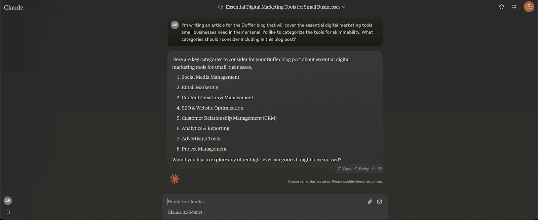The image size is (538, 220).
Task: Retry generating the response
Action: tap(361, 169)
